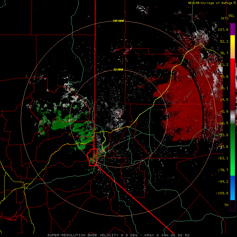Click the -32.0 velocity scale value
The width and height of the screenshot is (237, 237).
coord(223,135)
